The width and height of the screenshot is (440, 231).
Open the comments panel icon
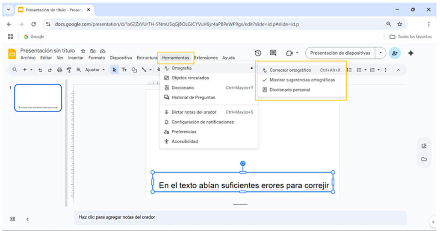[x=273, y=53]
